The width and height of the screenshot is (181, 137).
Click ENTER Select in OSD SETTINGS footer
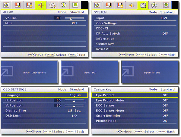tap(53, 132)
